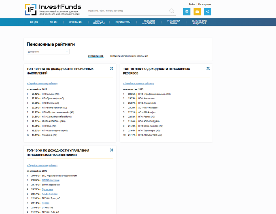
Task: Open the ПЕНСИОННАЯ ИНДУСТРИЯ menu
Action: (x=199, y=22)
